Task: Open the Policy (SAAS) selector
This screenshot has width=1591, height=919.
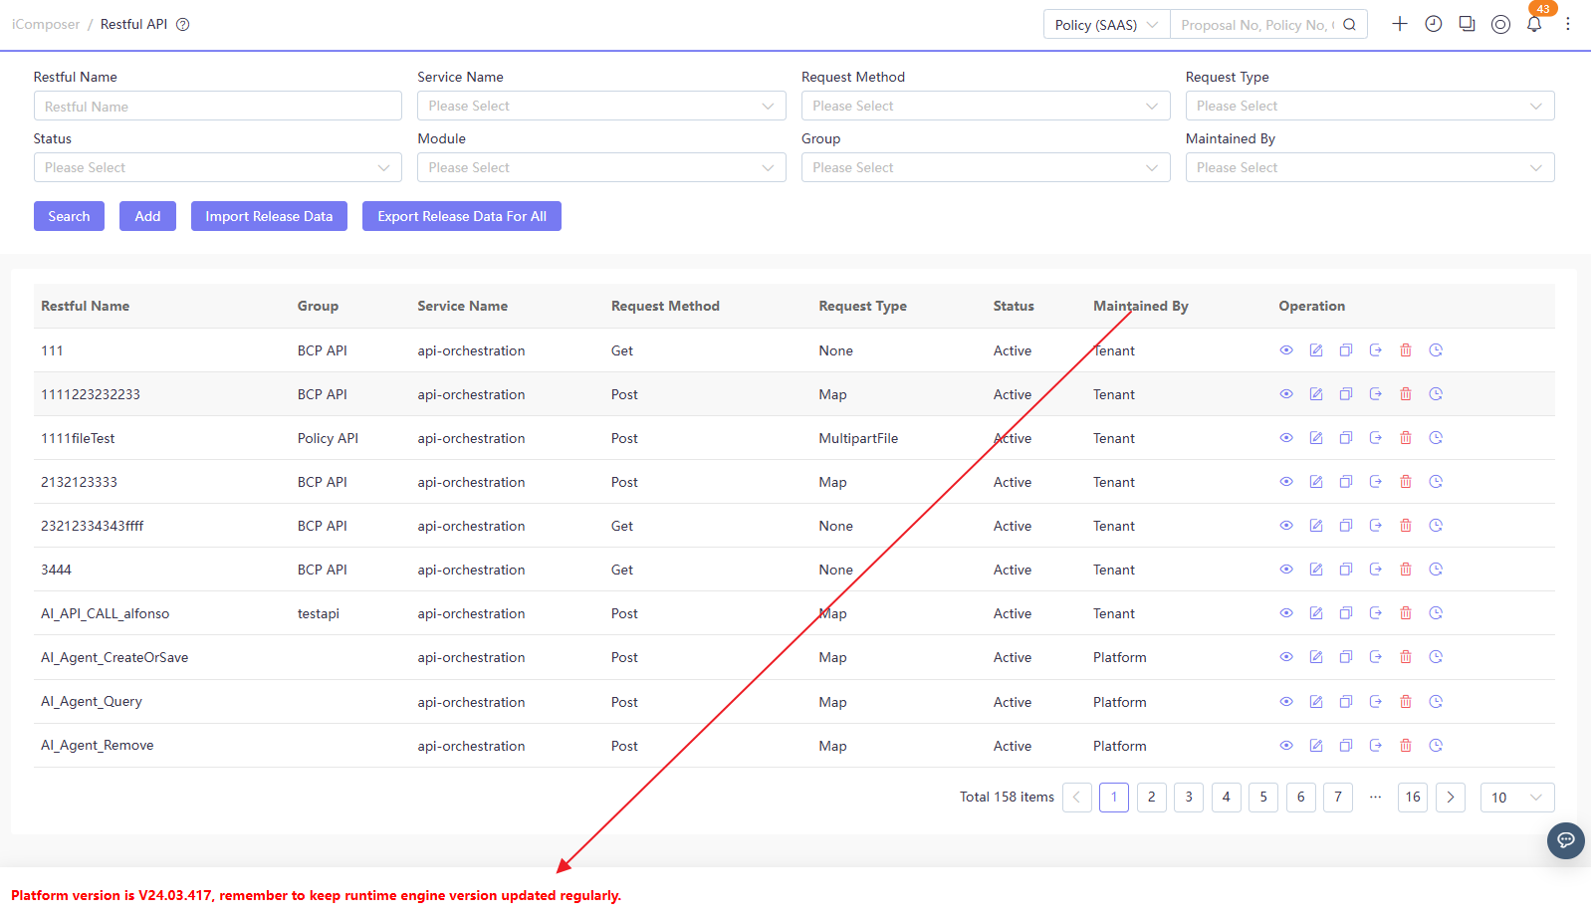Action: point(1106,25)
